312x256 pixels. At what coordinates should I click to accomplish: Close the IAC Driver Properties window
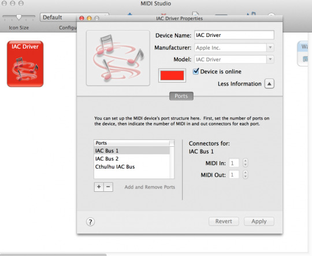click(x=81, y=18)
